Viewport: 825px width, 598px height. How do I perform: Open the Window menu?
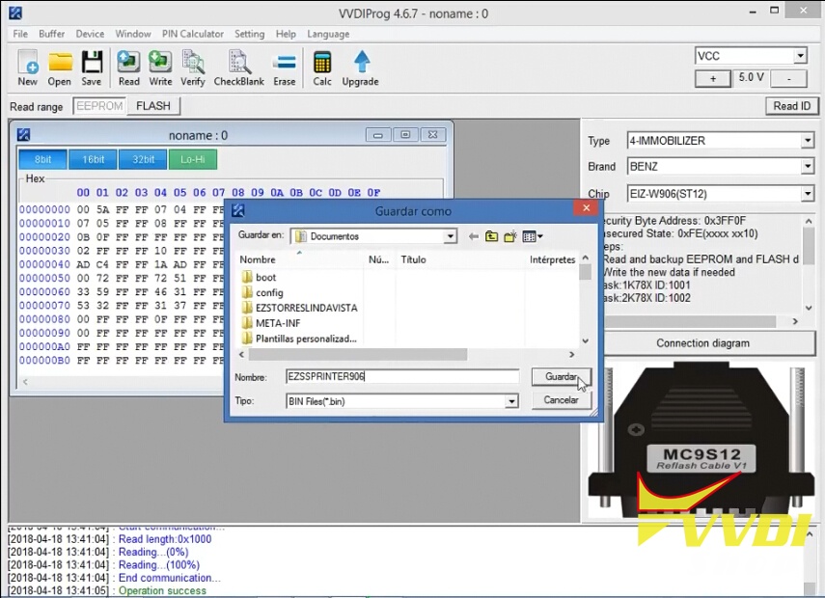pyautogui.click(x=133, y=34)
